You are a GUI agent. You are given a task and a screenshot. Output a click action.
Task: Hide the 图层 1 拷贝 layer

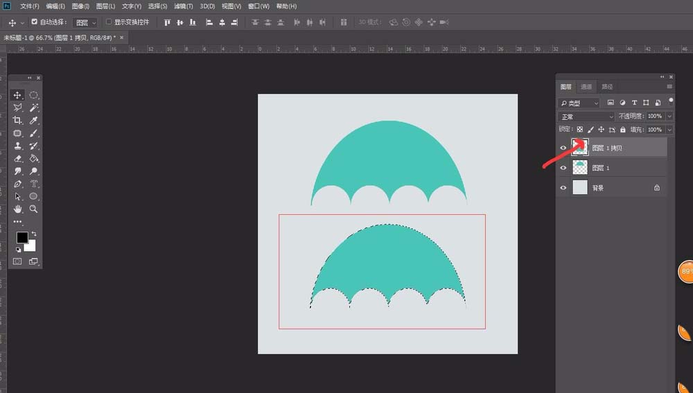(563, 148)
